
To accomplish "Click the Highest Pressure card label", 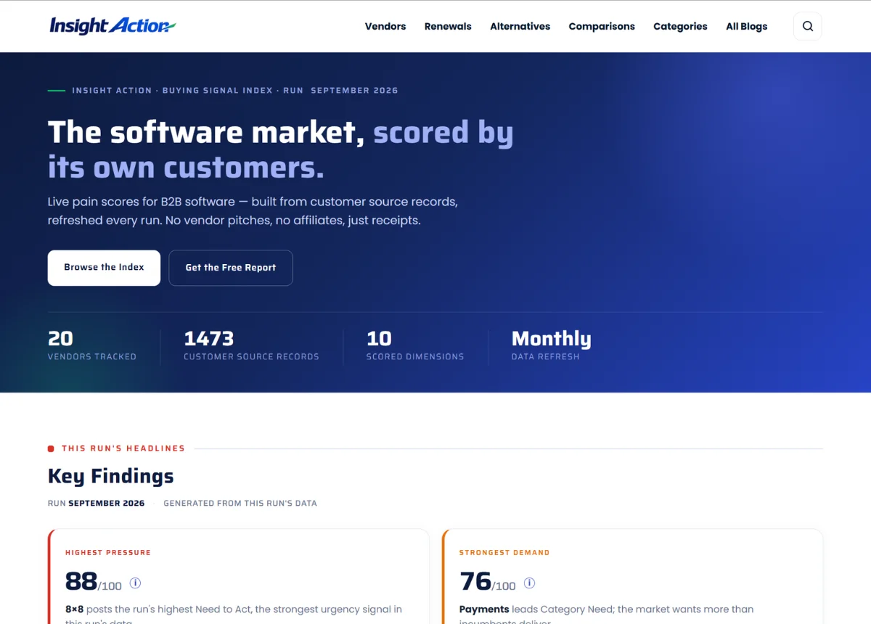I will [108, 552].
